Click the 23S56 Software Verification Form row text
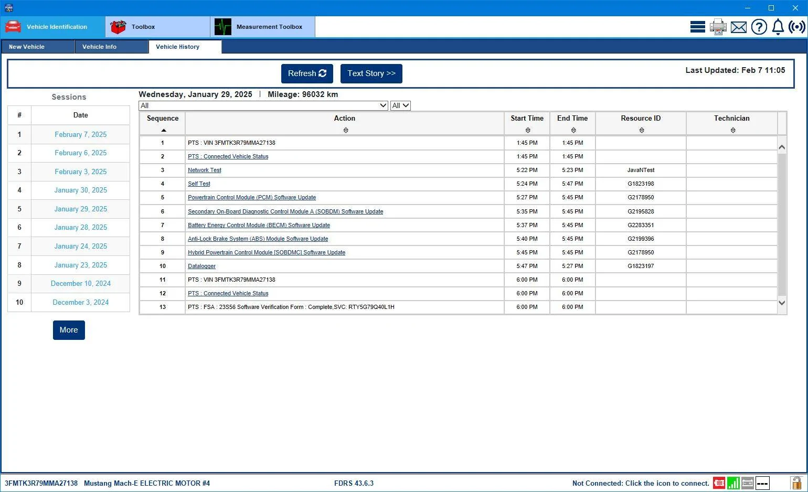The width and height of the screenshot is (808, 492). pyautogui.click(x=291, y=307)
